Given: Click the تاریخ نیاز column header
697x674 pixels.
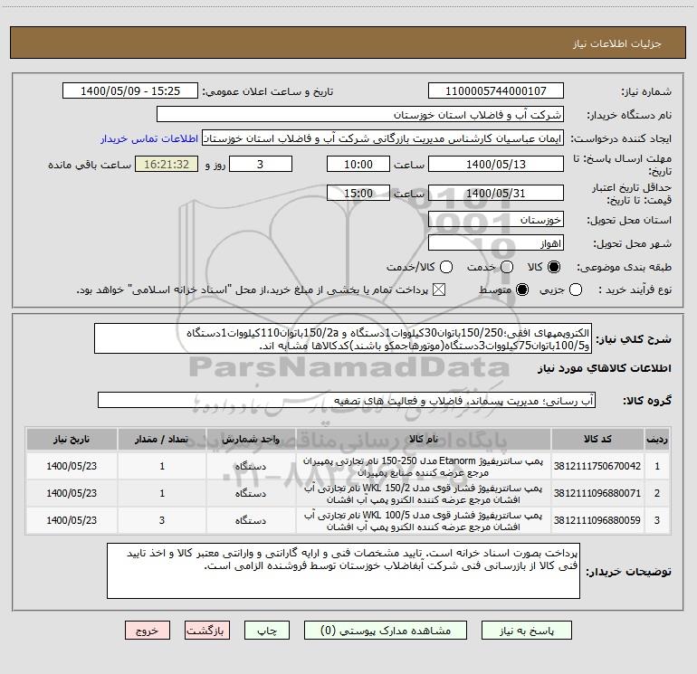Looking at the screenshot, I should [x=72, y=439].
